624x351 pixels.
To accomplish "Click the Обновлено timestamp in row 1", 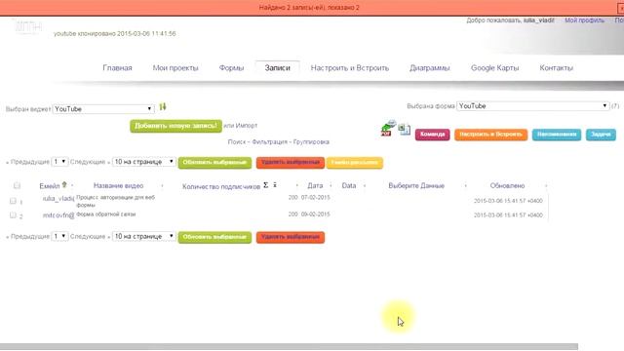I will tap(508, 201).
